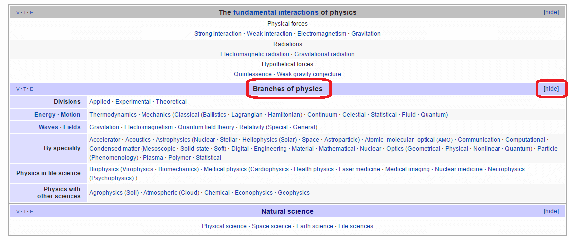569x240 pixels.
Task: Click the Natural science heading link
Action: coord(287,211)
